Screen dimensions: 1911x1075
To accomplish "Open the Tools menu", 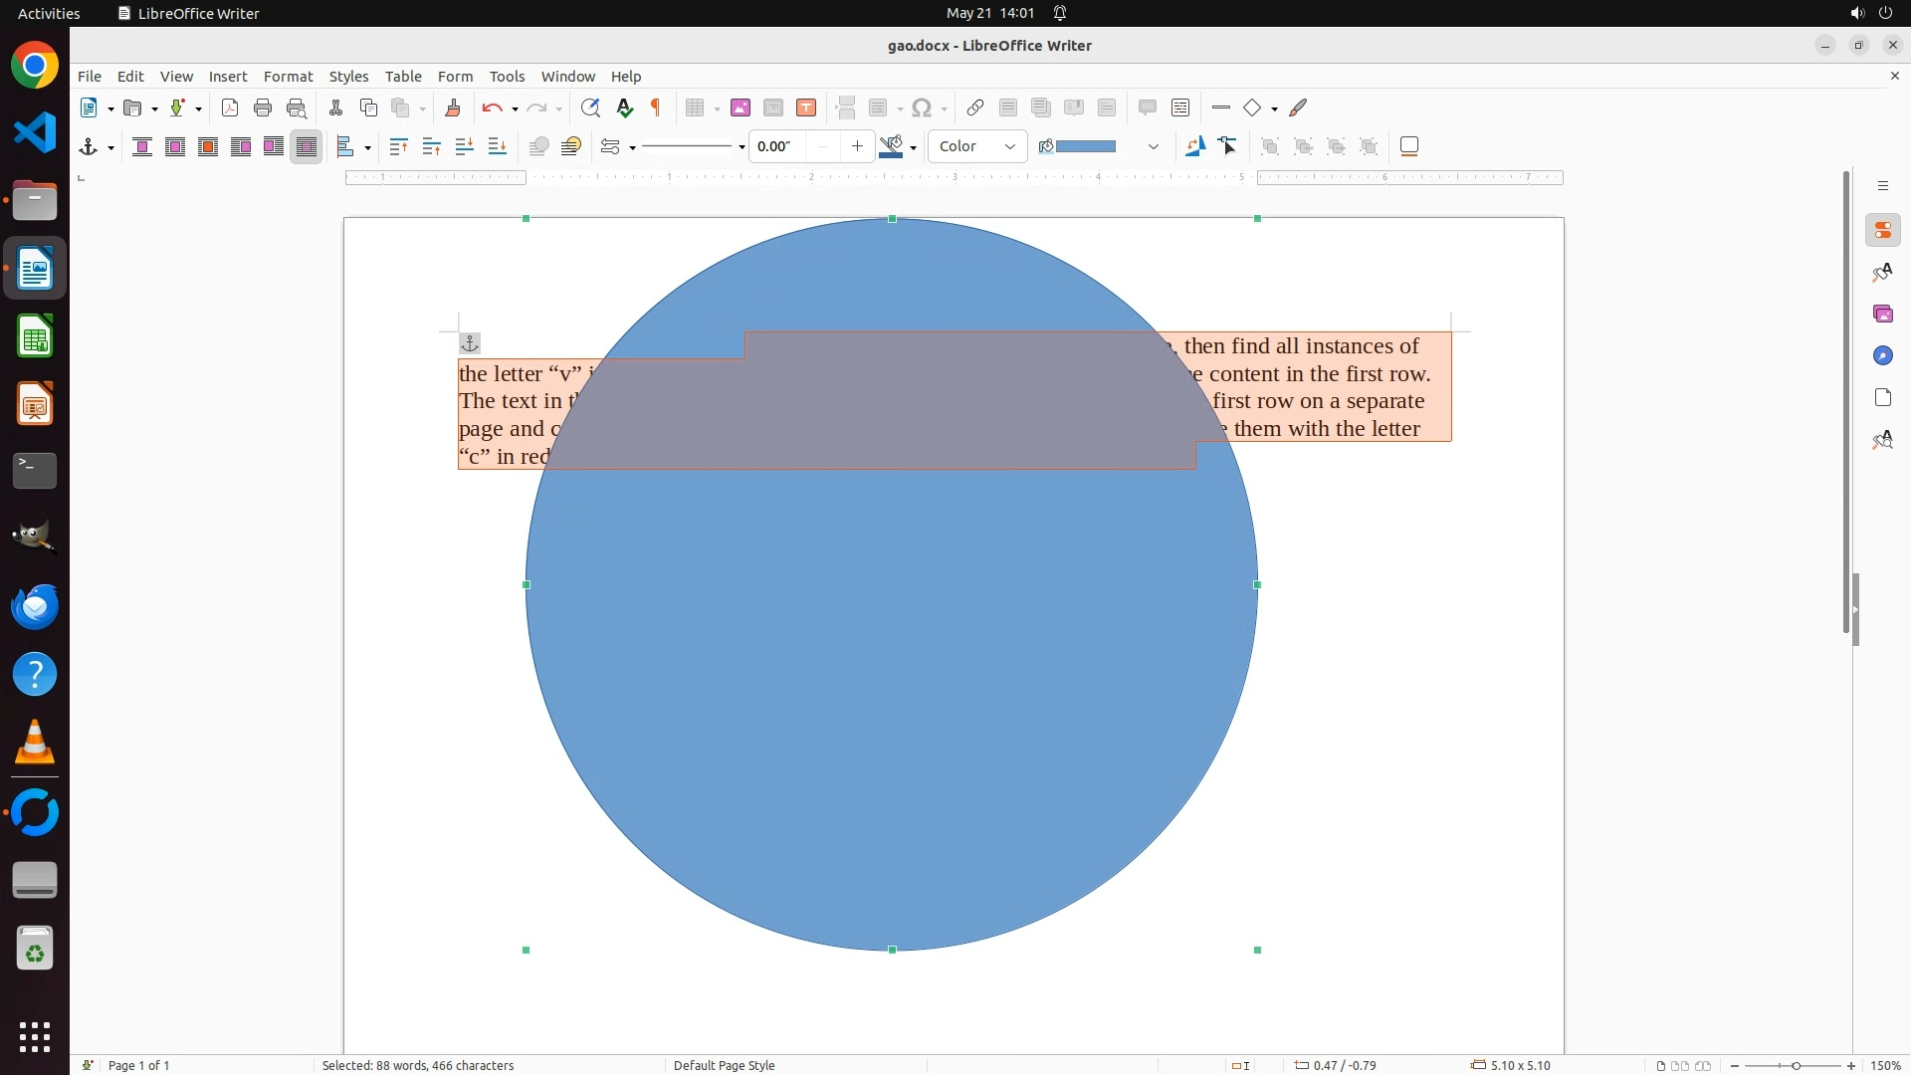I will [x=507, y=76].
